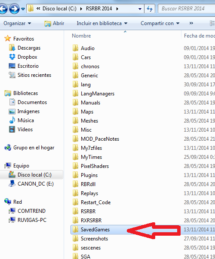Click the Música library icon

[12, 120]
